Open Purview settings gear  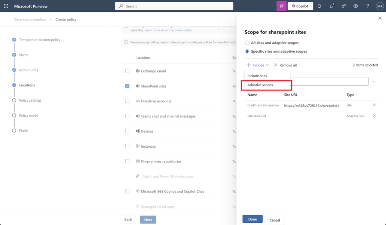(355, 6)
